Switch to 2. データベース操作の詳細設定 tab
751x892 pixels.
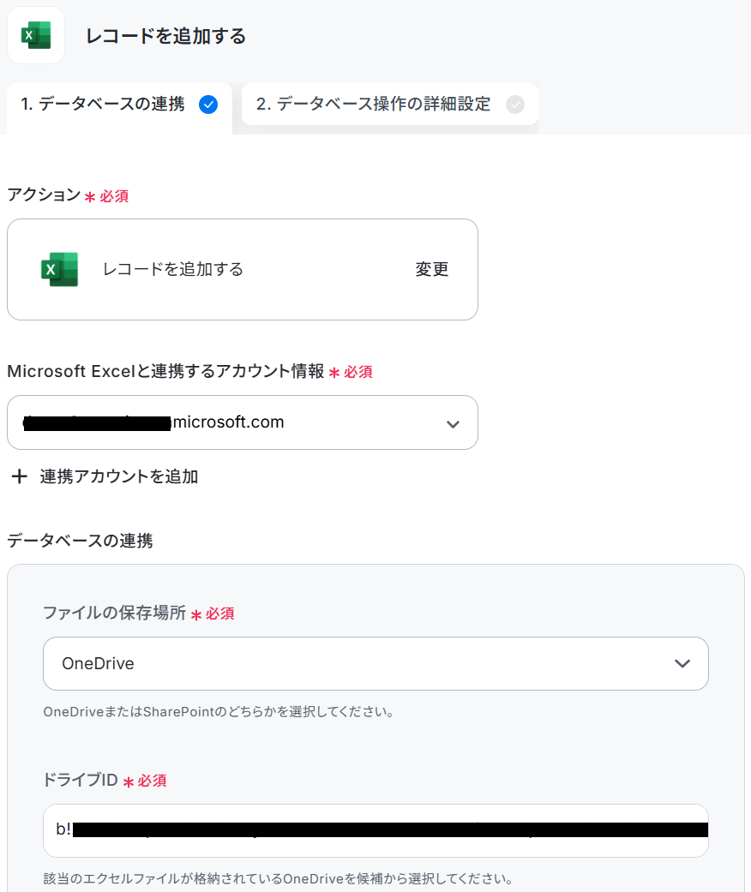click(x=390, y=105)
